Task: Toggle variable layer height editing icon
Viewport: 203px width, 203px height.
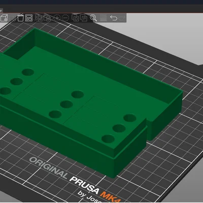Action: tap(104, 18)
